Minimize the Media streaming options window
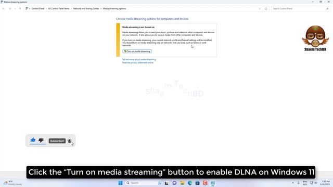333x187 pixels. (313, 2)
